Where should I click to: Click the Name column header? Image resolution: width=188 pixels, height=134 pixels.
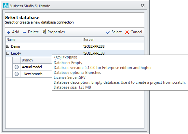[x=44, y=40]
